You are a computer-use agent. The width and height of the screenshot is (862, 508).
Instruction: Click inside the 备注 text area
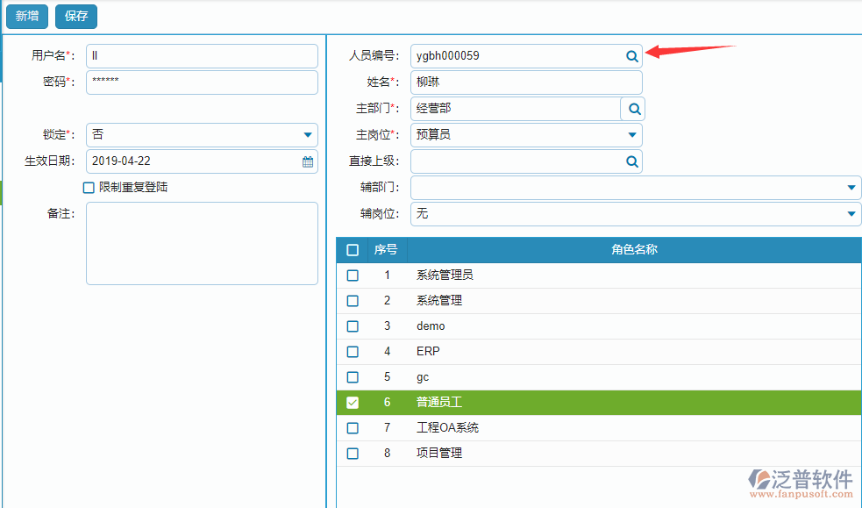tap(202, 241)
